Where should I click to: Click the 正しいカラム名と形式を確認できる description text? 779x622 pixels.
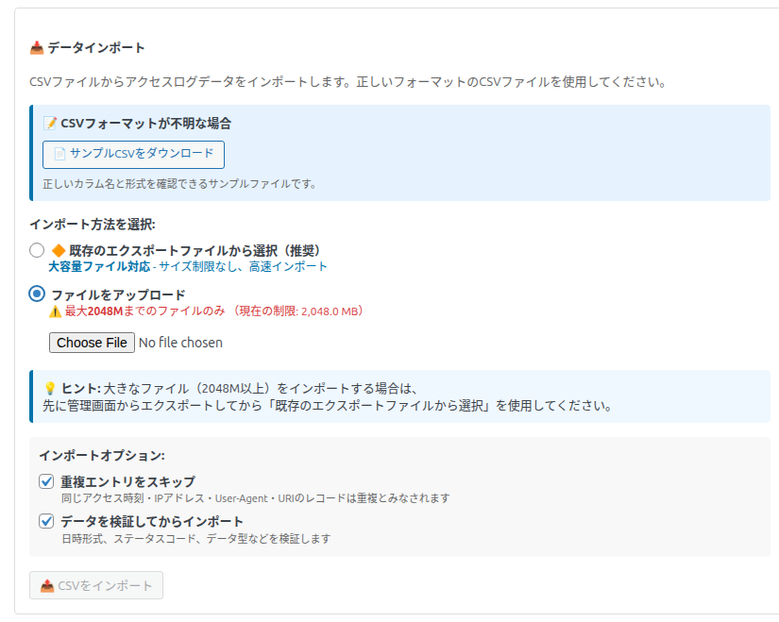179,184
